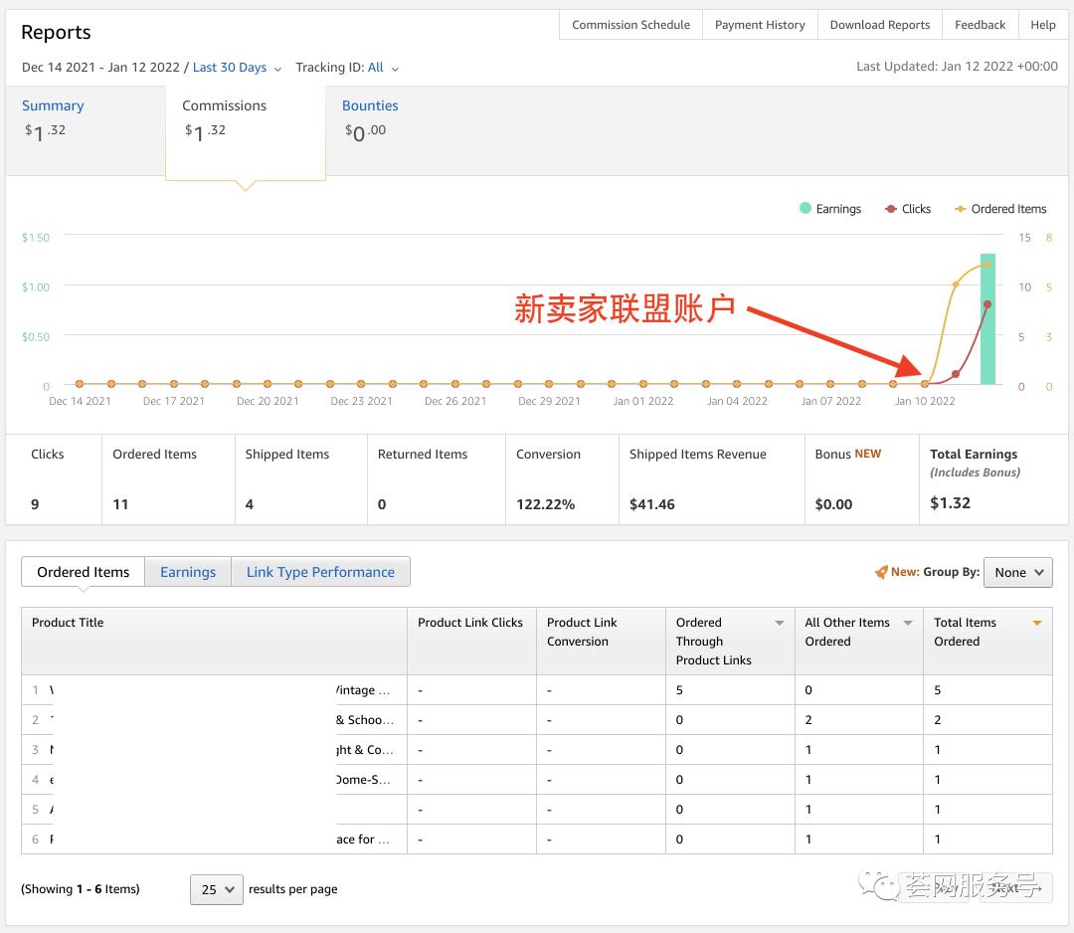Switch to the Bounties tab
The image size is (1074, 933).
click(370, 105)
